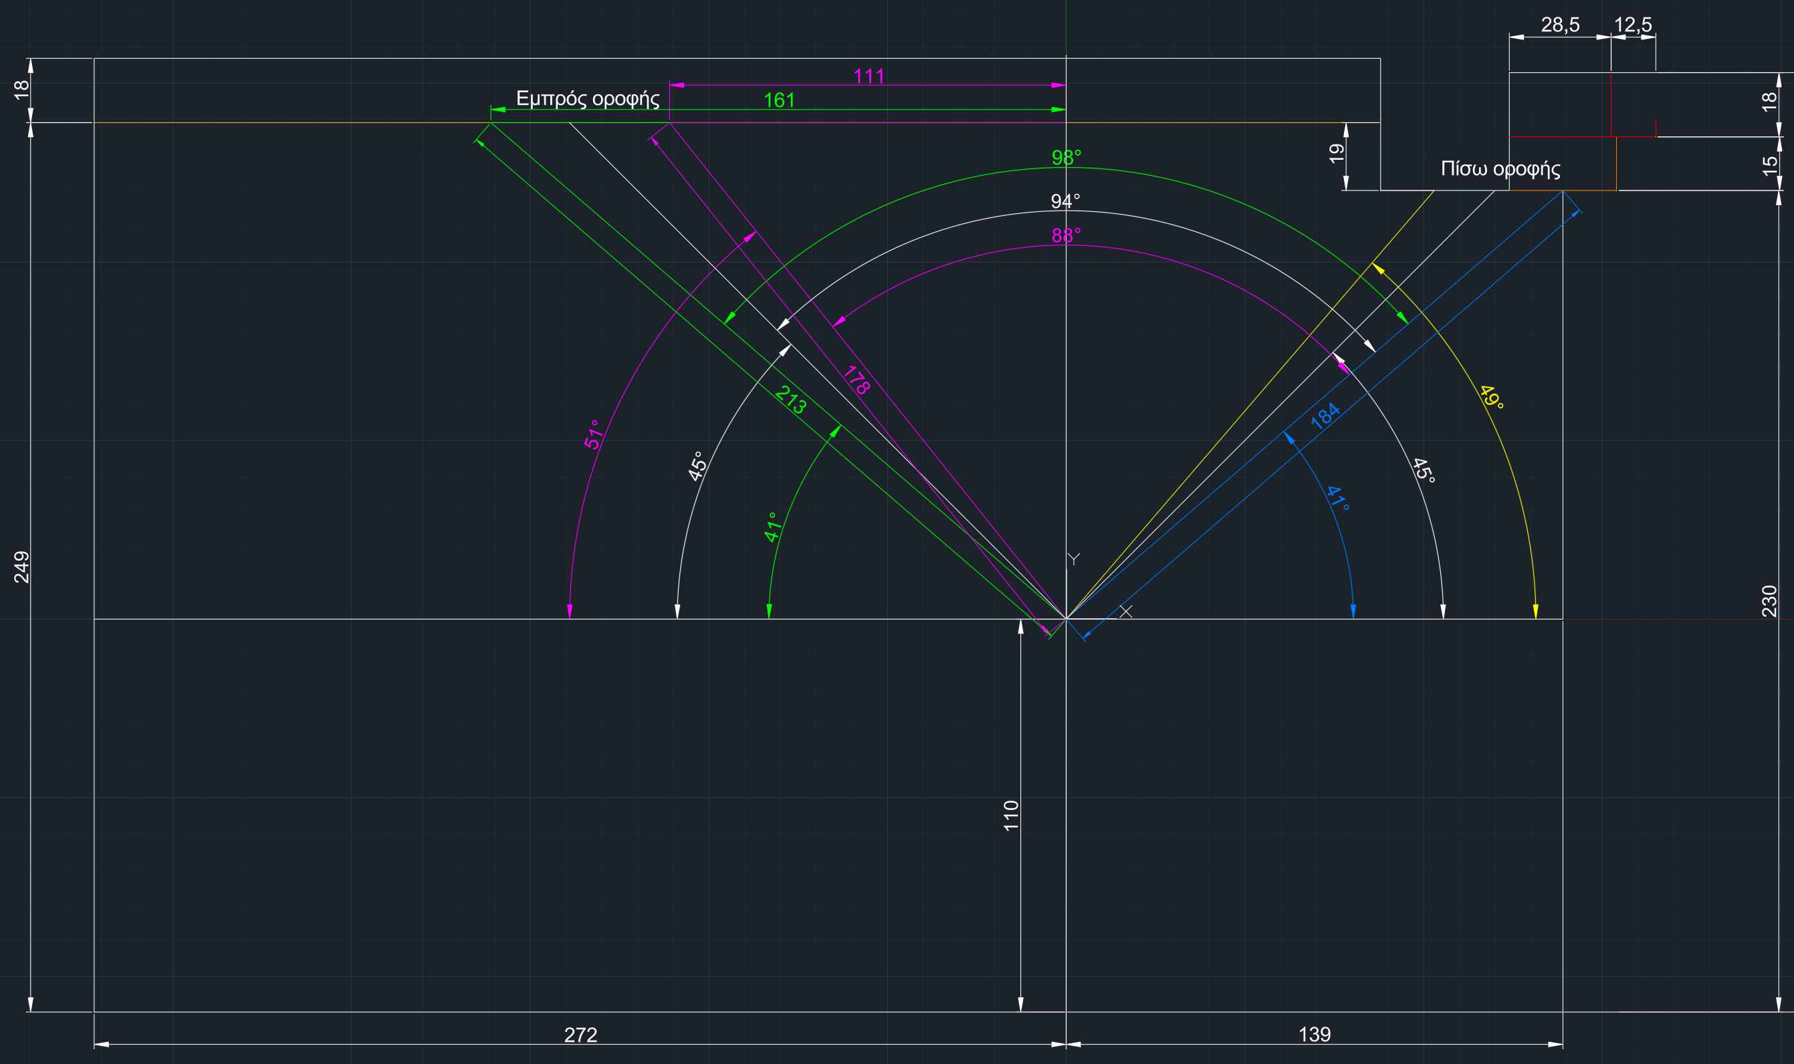Select the white 94° angle label
This screenshot has height=1064, width=1794.
(x=1065, y=201)
